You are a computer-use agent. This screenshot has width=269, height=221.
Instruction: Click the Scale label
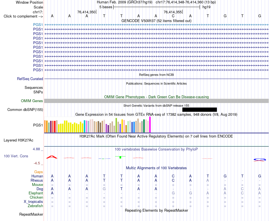pos(38,7)
